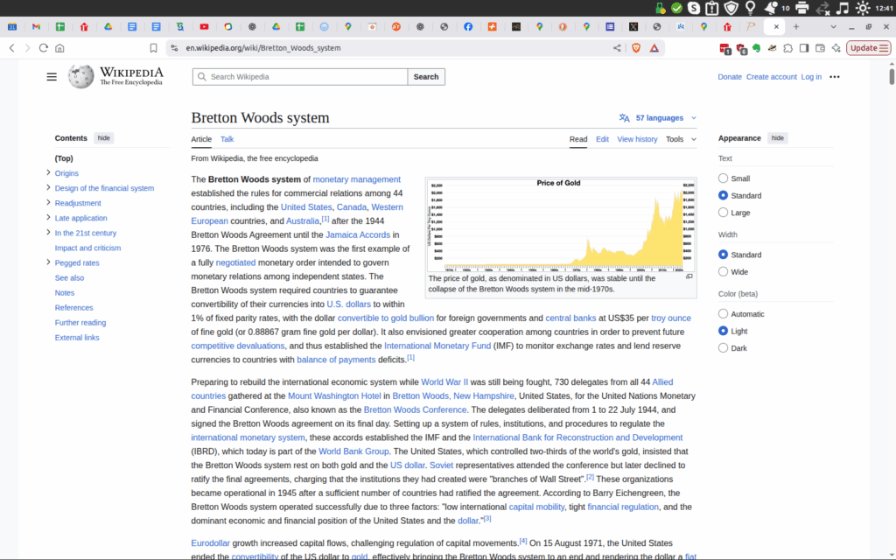The height and width of the screenshot is (560, 896).
Task: Expand the Late application contents section
Action: click(48, 217)
